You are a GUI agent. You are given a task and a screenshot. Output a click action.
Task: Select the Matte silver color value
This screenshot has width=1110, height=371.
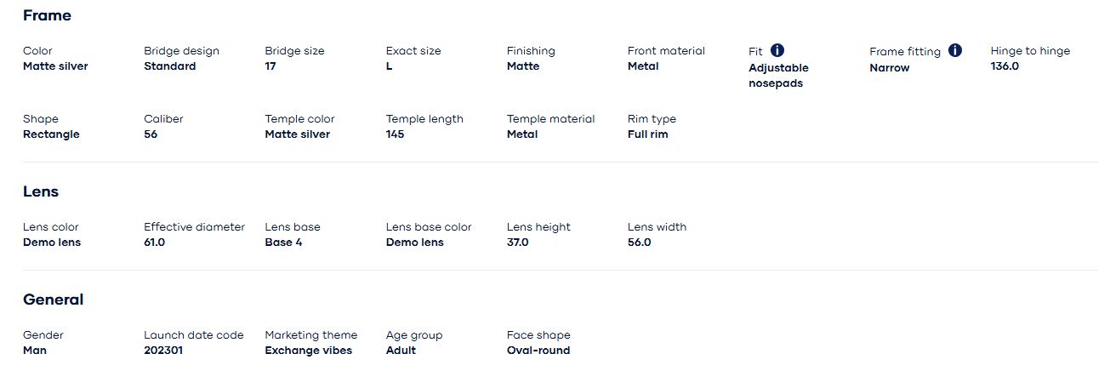(55, 66)
